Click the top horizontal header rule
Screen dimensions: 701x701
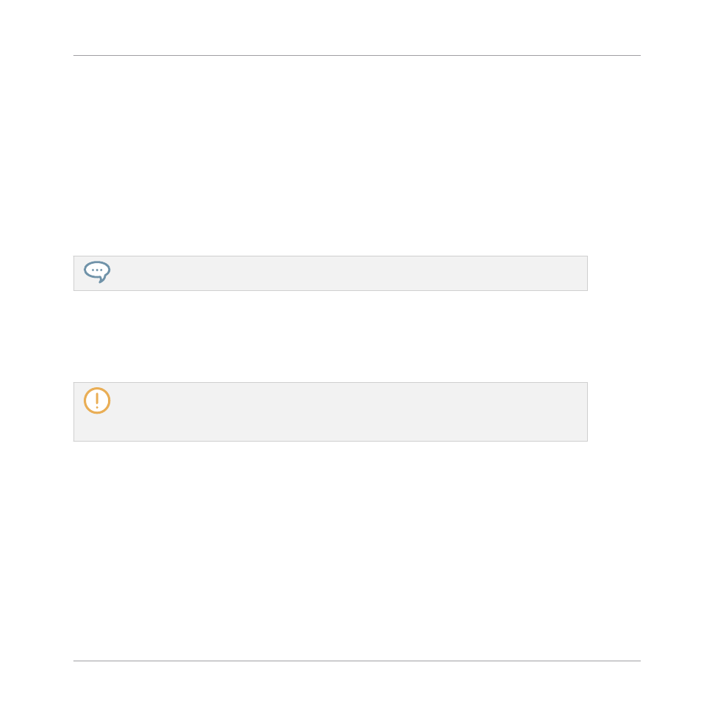click(x=357, y=55)
